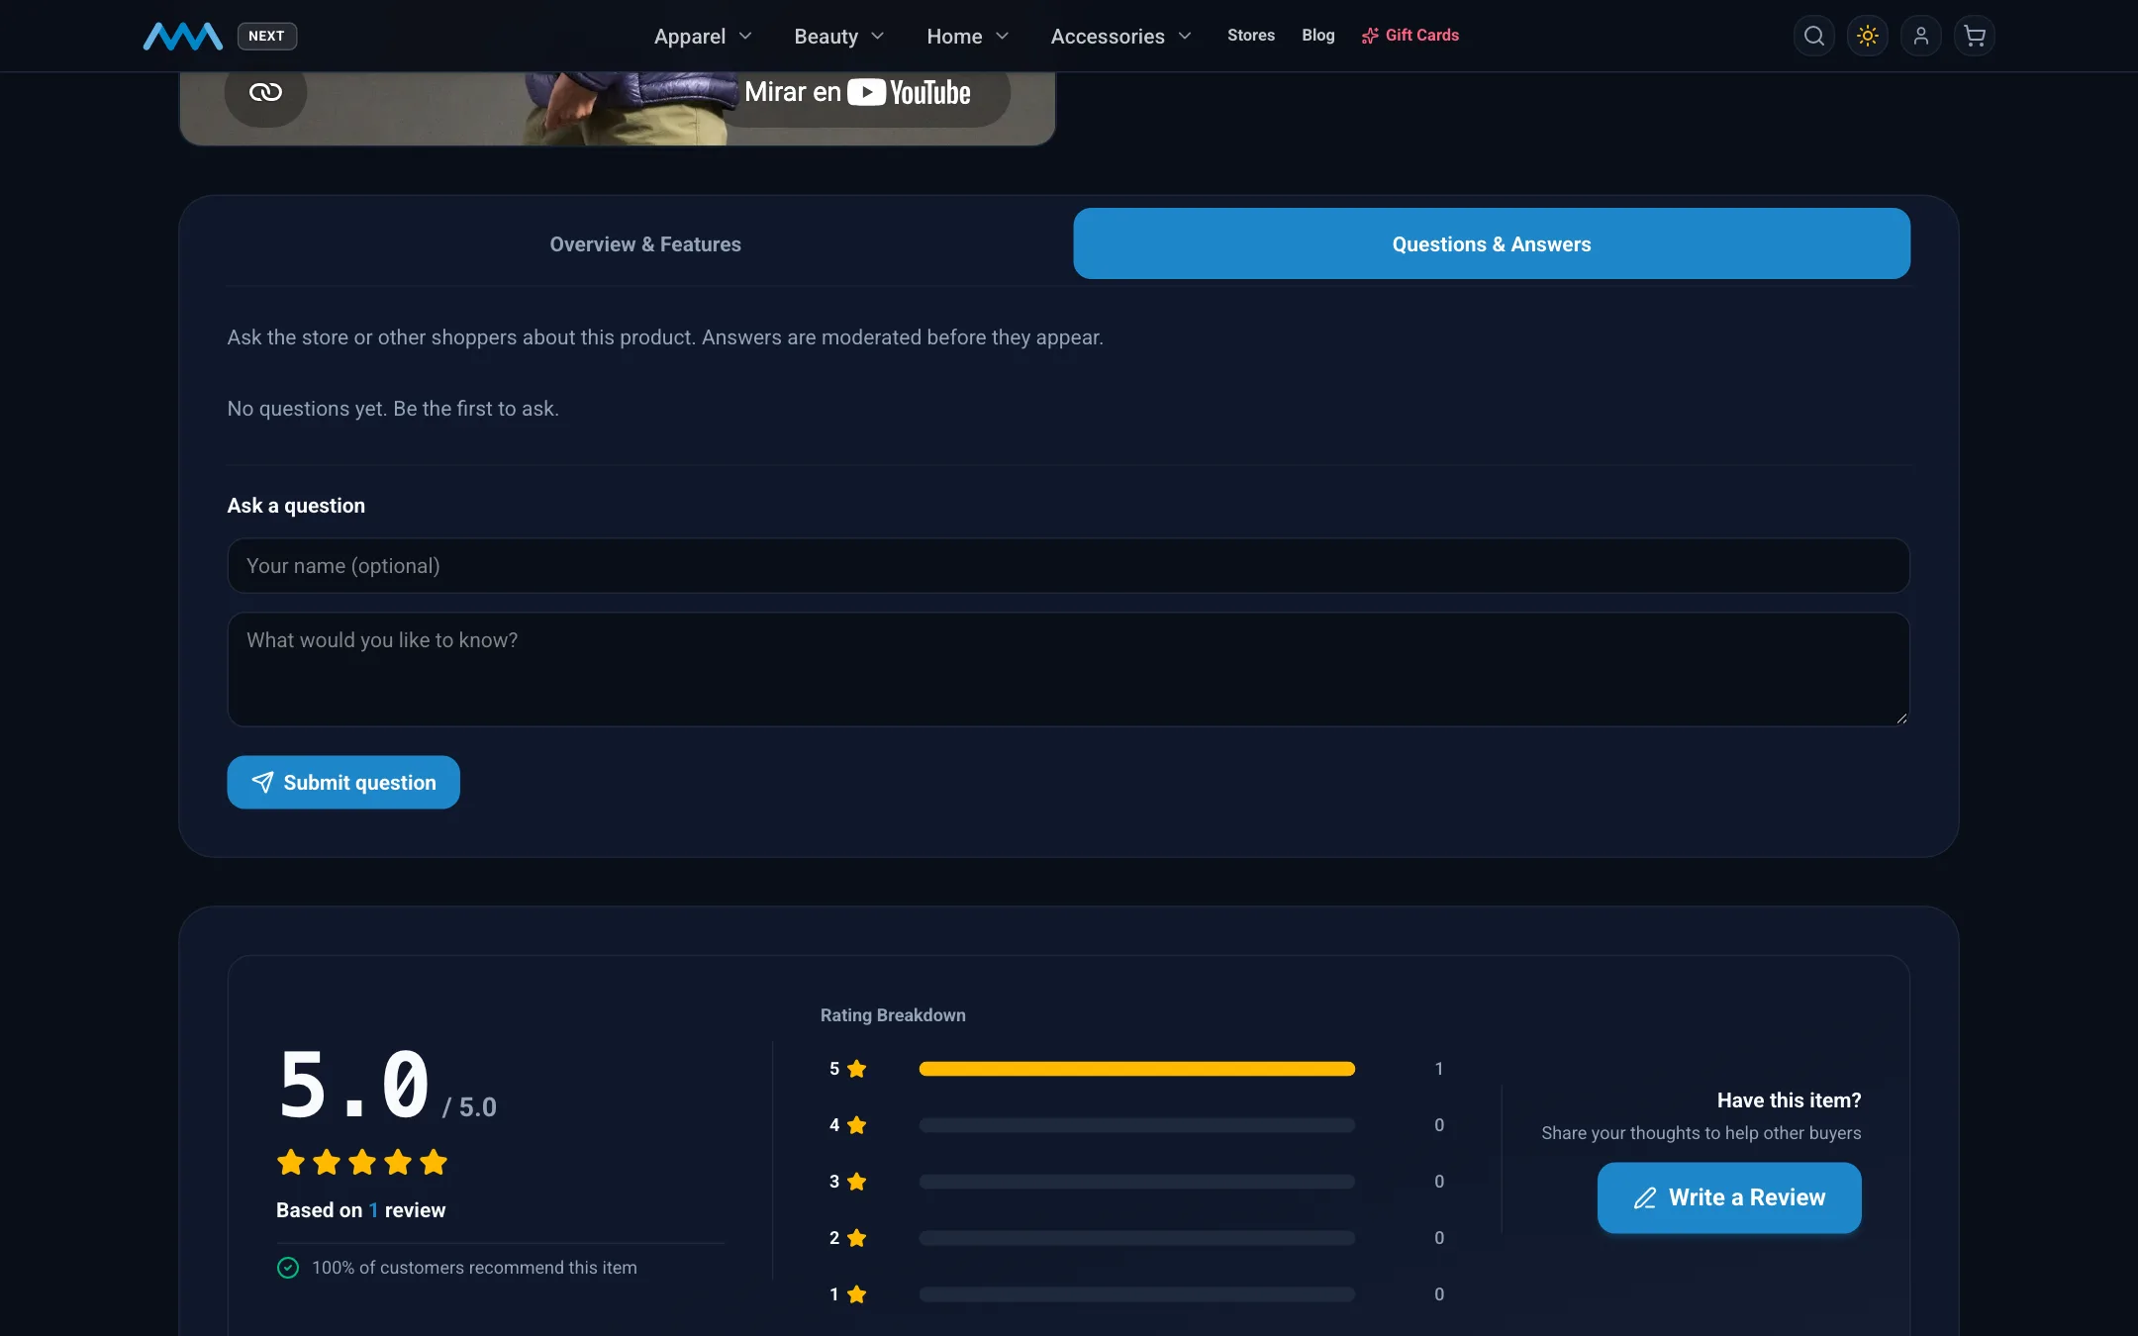Click the 1-star rating breakdown bar
Viewport: 2138px width, 1336px height.
click(1136, 1294)
